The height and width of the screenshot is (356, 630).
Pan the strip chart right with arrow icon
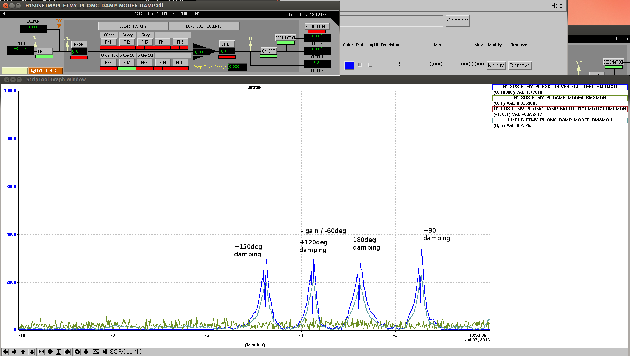pos(14,352)
